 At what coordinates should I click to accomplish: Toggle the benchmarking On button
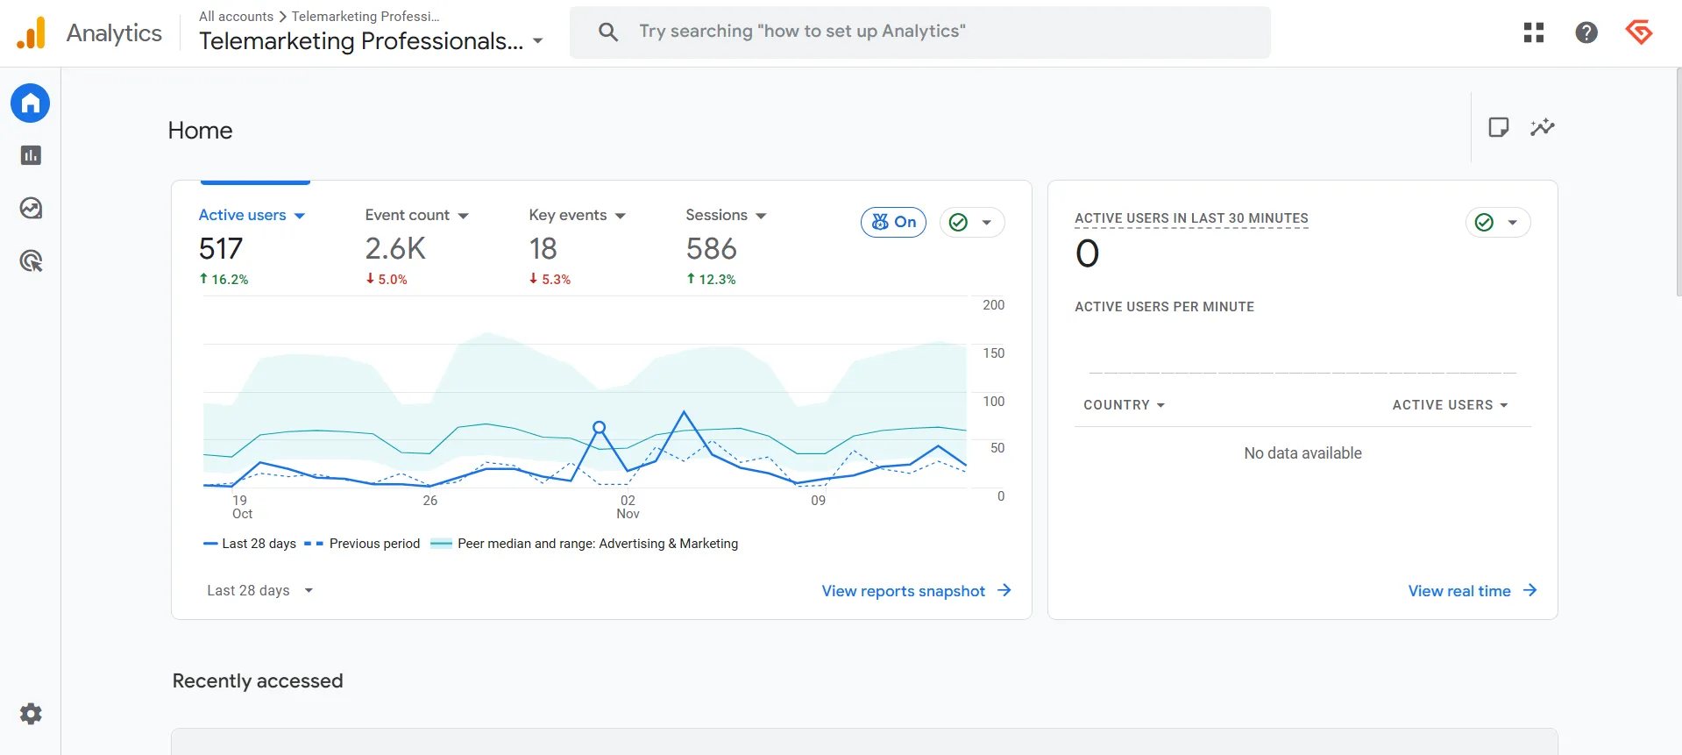click(893, 222)
